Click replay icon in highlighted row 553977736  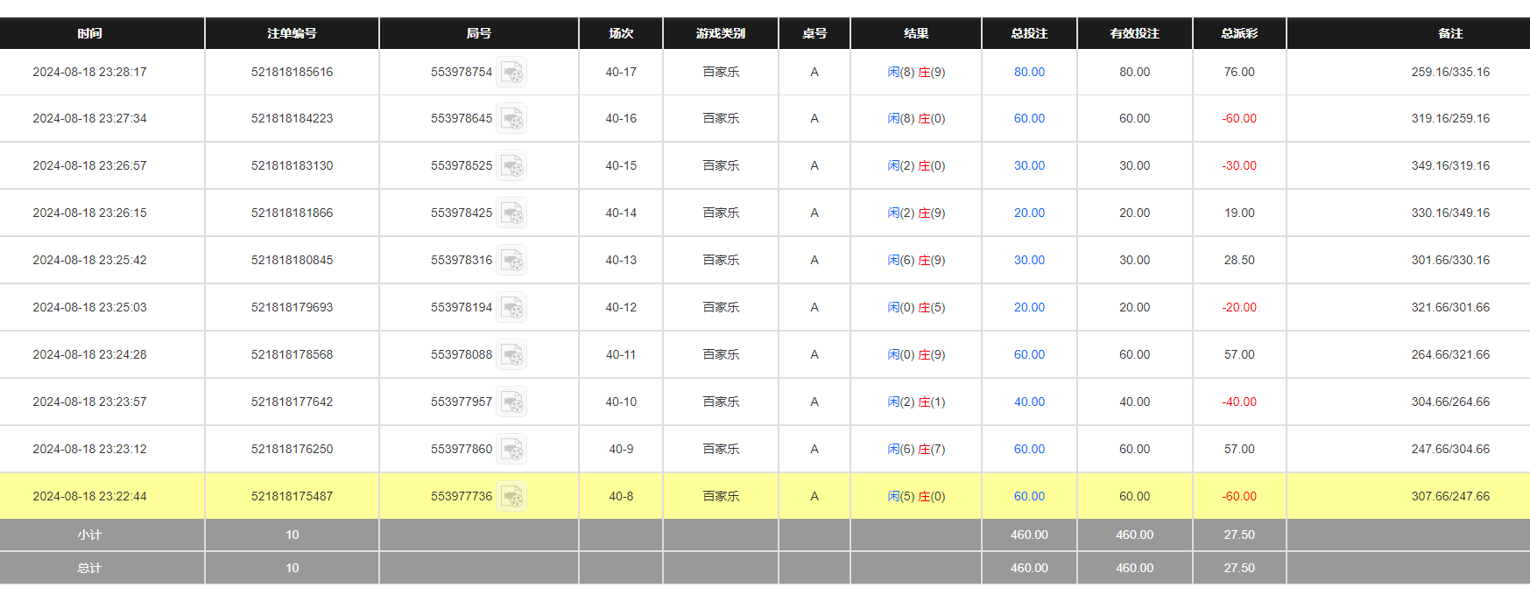(511, 497)
